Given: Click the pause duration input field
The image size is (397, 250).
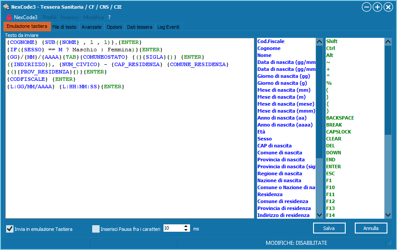Looking at the screenshot, I should (x=173, y=228).
